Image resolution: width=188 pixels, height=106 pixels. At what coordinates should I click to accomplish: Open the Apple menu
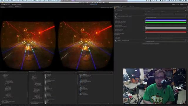2,1
